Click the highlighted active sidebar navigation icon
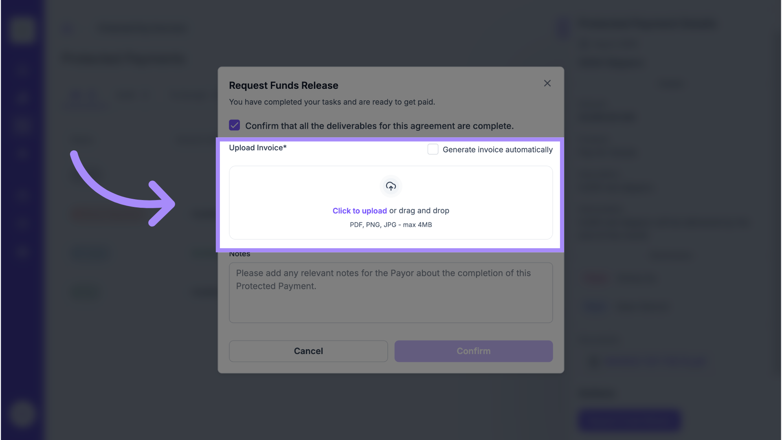This screenshot has height=440, width=782. pos(22,125)
